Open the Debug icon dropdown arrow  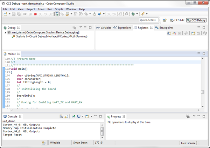(137, 14)
